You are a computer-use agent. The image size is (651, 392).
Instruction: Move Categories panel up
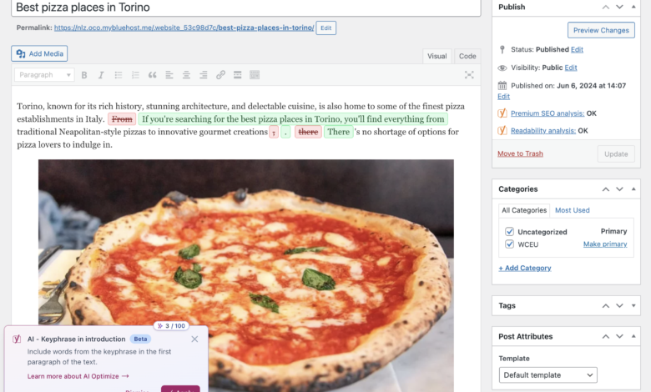tap(606, 189)
